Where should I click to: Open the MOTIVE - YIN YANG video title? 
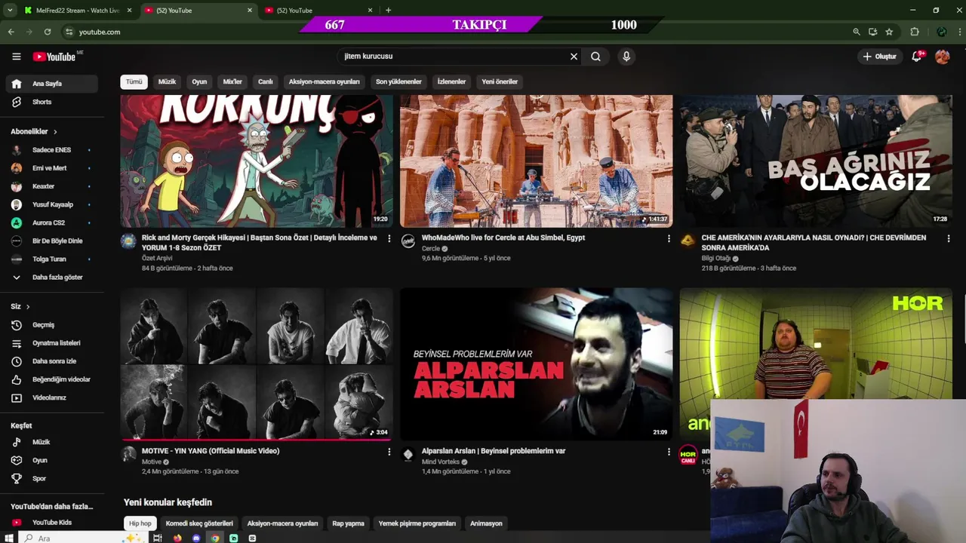[x=211, y=451]
